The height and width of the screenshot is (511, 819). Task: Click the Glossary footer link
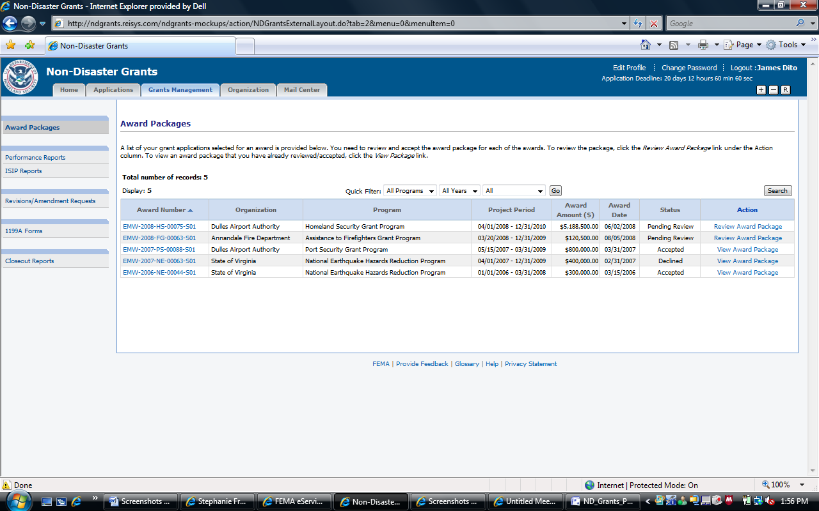click(x=467, y=363)
